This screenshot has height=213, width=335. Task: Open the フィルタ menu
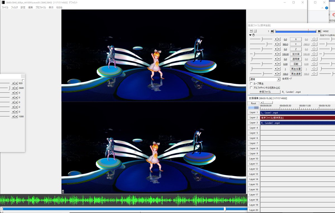click(x=14, y=8)
